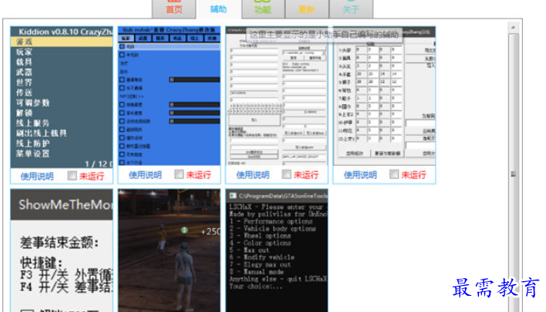Click 差事结束金额 label in ShowMeTheMoney

59,243
